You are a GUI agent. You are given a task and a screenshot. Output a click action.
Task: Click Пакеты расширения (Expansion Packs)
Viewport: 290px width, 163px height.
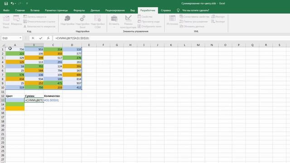193,21
